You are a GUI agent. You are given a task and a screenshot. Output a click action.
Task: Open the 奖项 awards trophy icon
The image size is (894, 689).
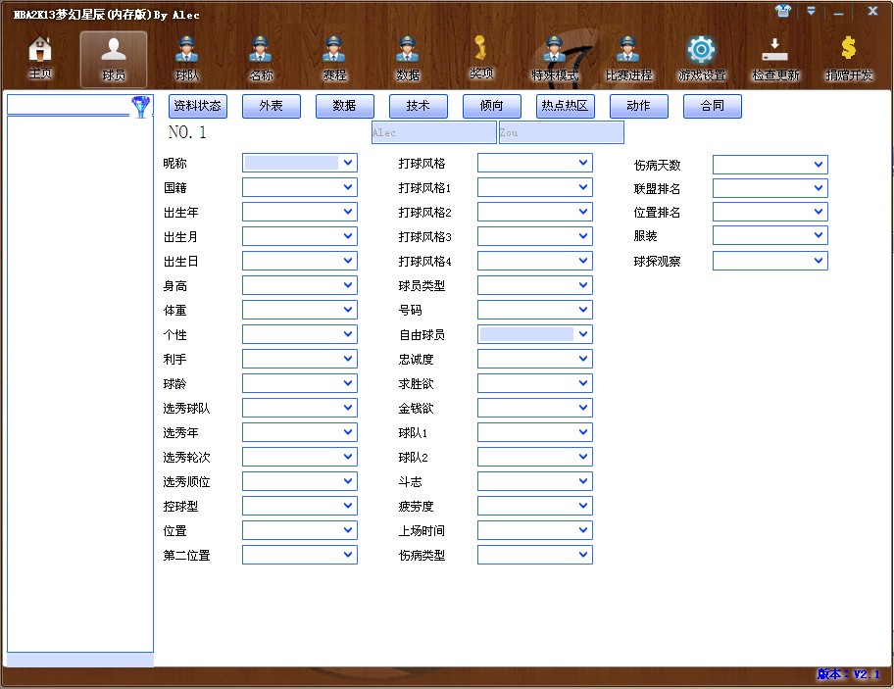(x=481, y=58)
